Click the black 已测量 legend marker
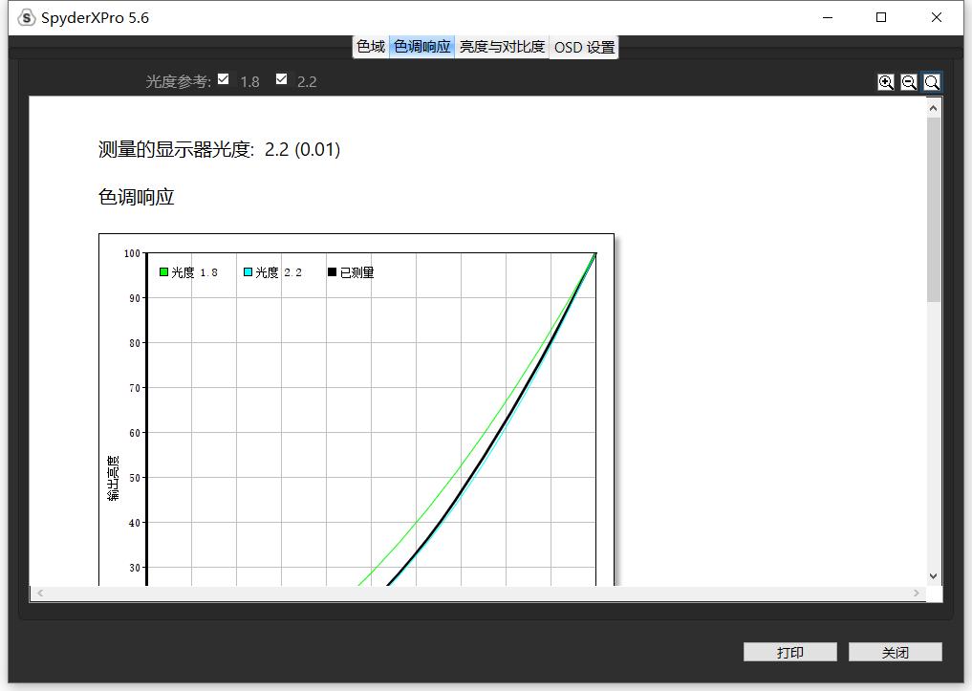The width and height of the screenshot is (972, 691). click(x=331, y=272)
